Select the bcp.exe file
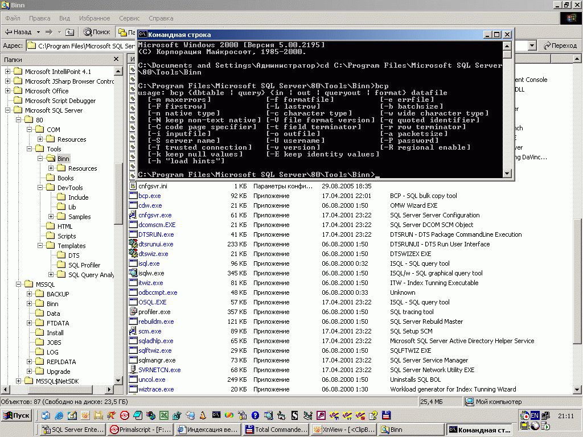Viewport: 583px width, 437px height. click(x=150, y=196)
